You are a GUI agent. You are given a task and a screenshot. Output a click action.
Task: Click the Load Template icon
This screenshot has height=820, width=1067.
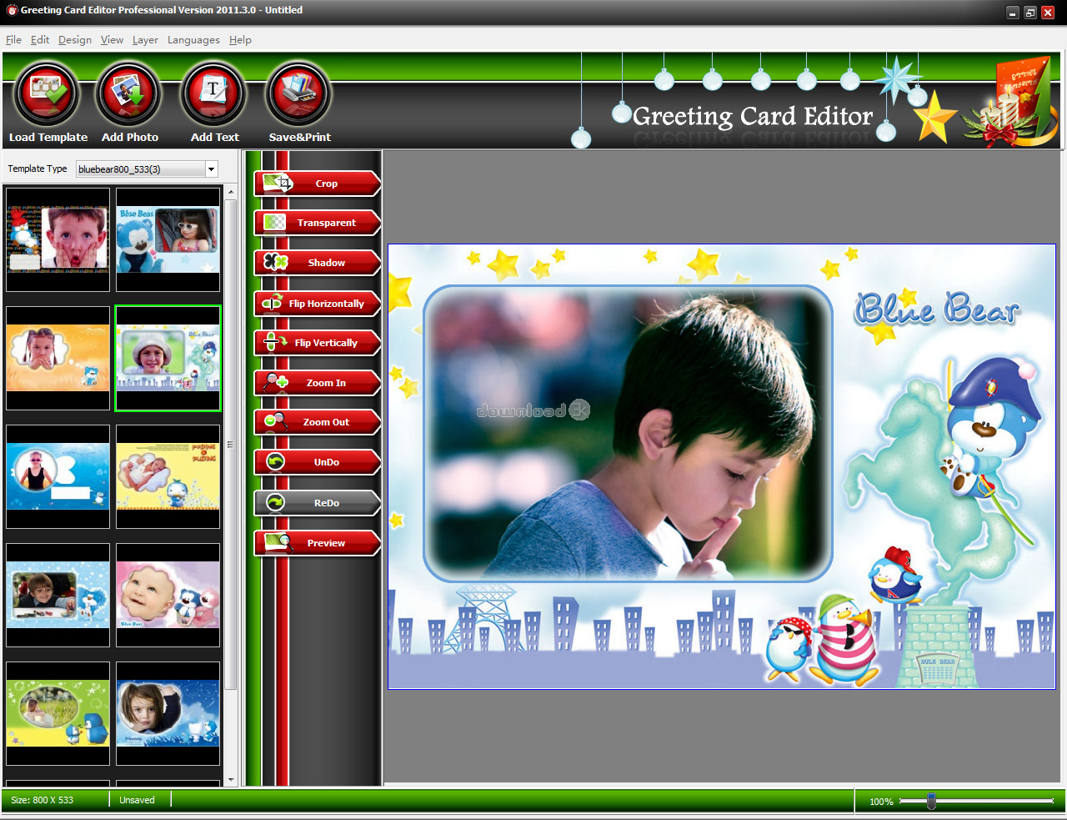click(x=47, y=94)
